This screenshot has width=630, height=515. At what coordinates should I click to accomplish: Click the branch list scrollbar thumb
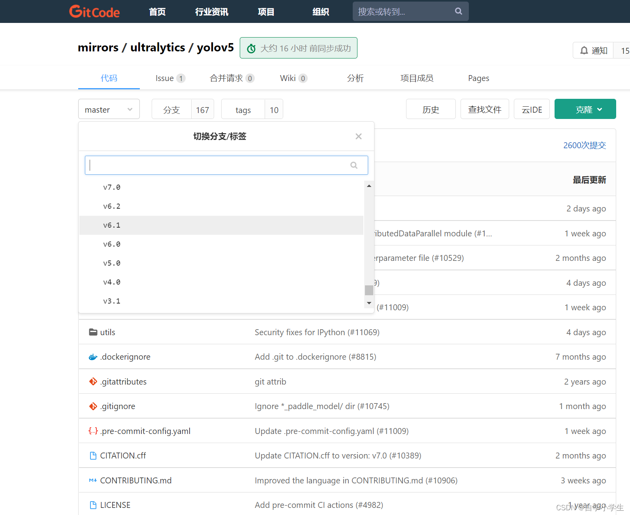point(369,290)
